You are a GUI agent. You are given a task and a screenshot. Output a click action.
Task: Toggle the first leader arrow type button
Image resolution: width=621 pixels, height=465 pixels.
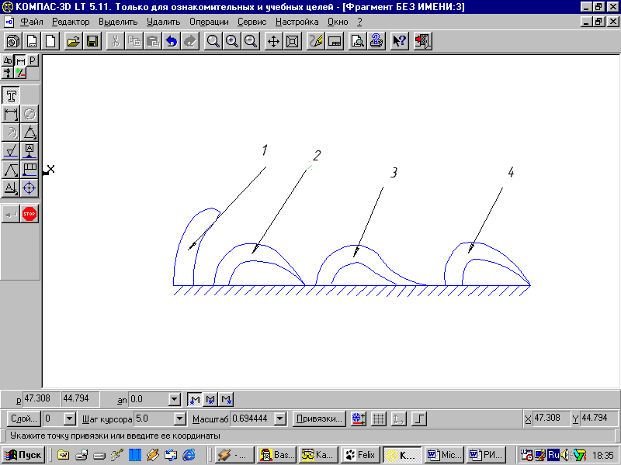point(196,400)
